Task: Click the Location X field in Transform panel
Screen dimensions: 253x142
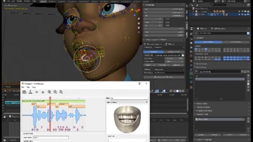Action: pos(164,9)
